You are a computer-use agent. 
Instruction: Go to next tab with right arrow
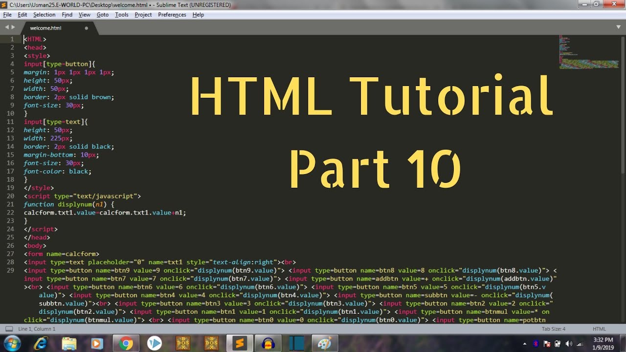13,27
